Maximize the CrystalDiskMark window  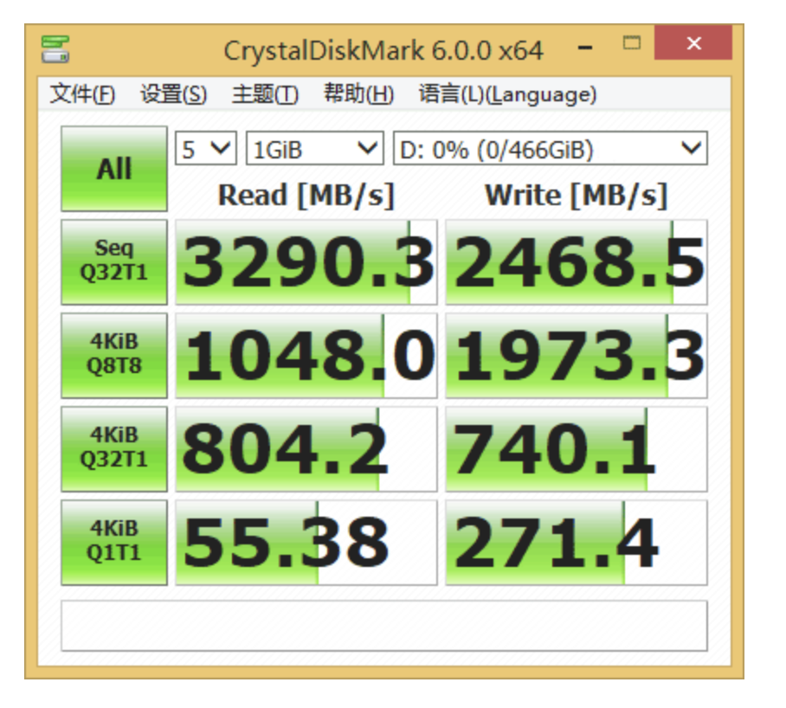point(632,43)
